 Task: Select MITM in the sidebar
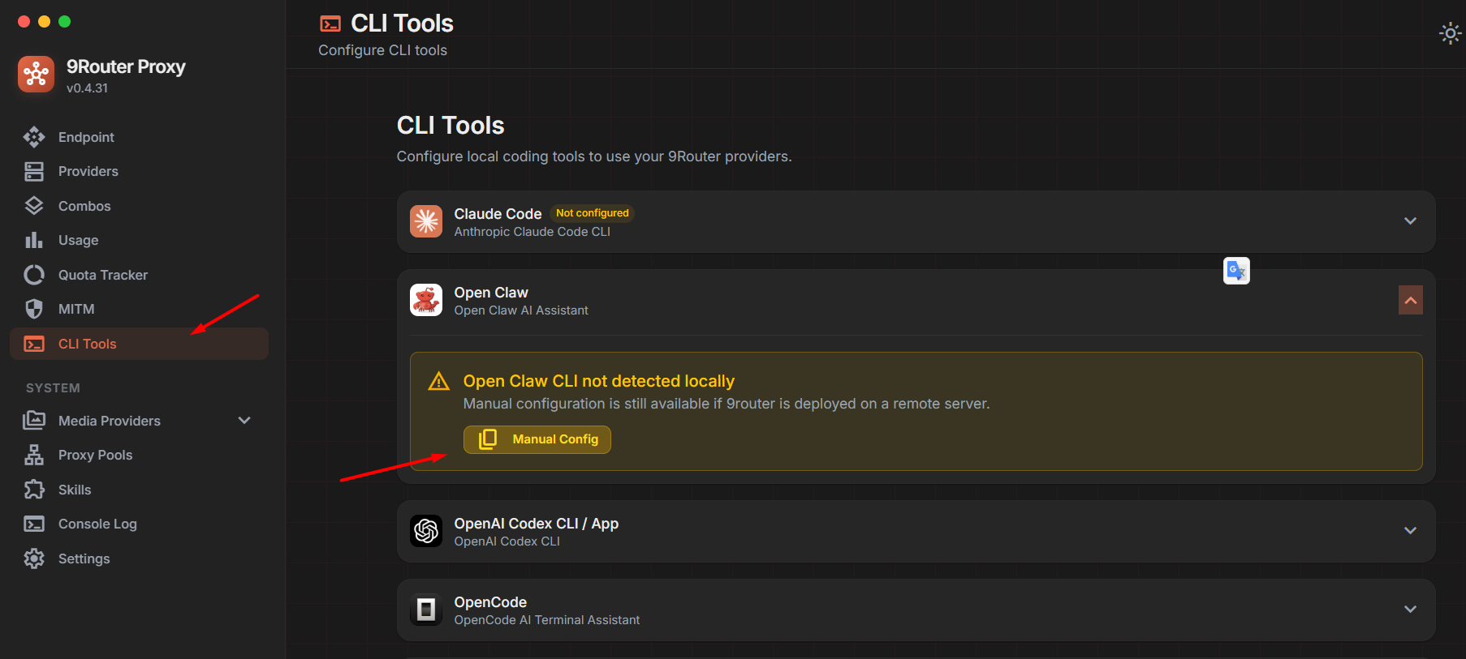click(139, 309)
